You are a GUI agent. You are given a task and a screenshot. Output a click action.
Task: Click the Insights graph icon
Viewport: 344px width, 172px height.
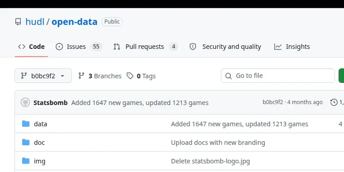coord(278,47)
